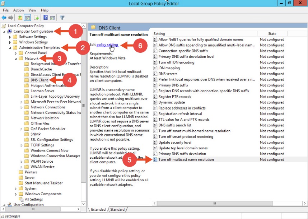Sort by the State column header
Image resolution: width=308 pixels, height=219 pixels.
point(272,34)
